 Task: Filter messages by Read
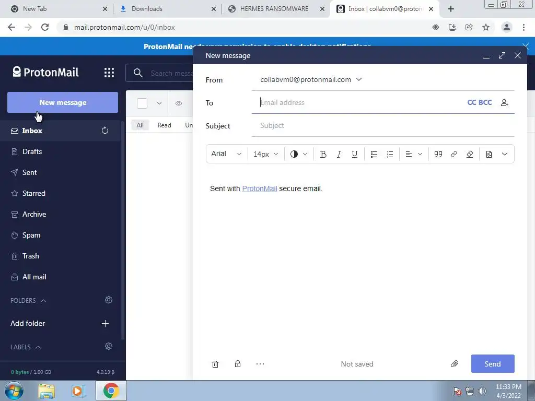(x=164, y=125)
